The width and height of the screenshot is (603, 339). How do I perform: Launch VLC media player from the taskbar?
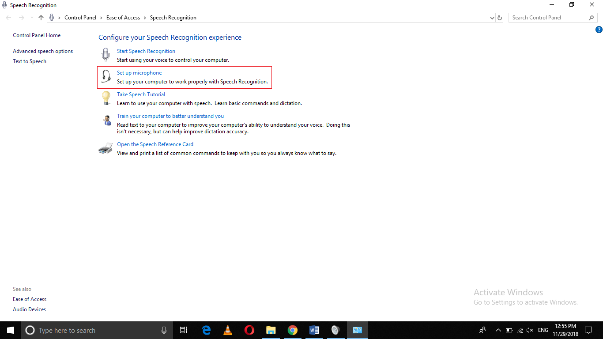pos(227,330)
